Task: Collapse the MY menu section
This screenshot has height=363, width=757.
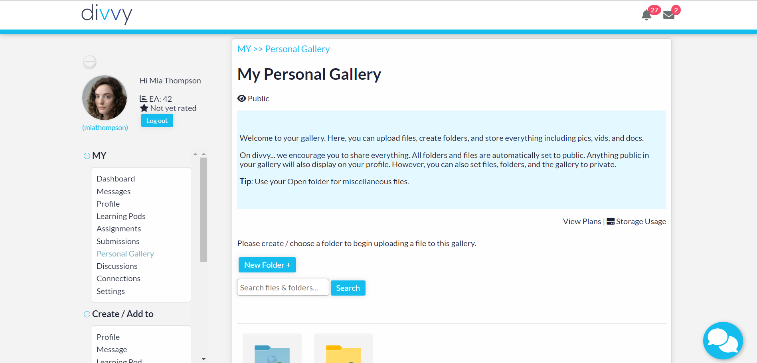Action: 87,156
